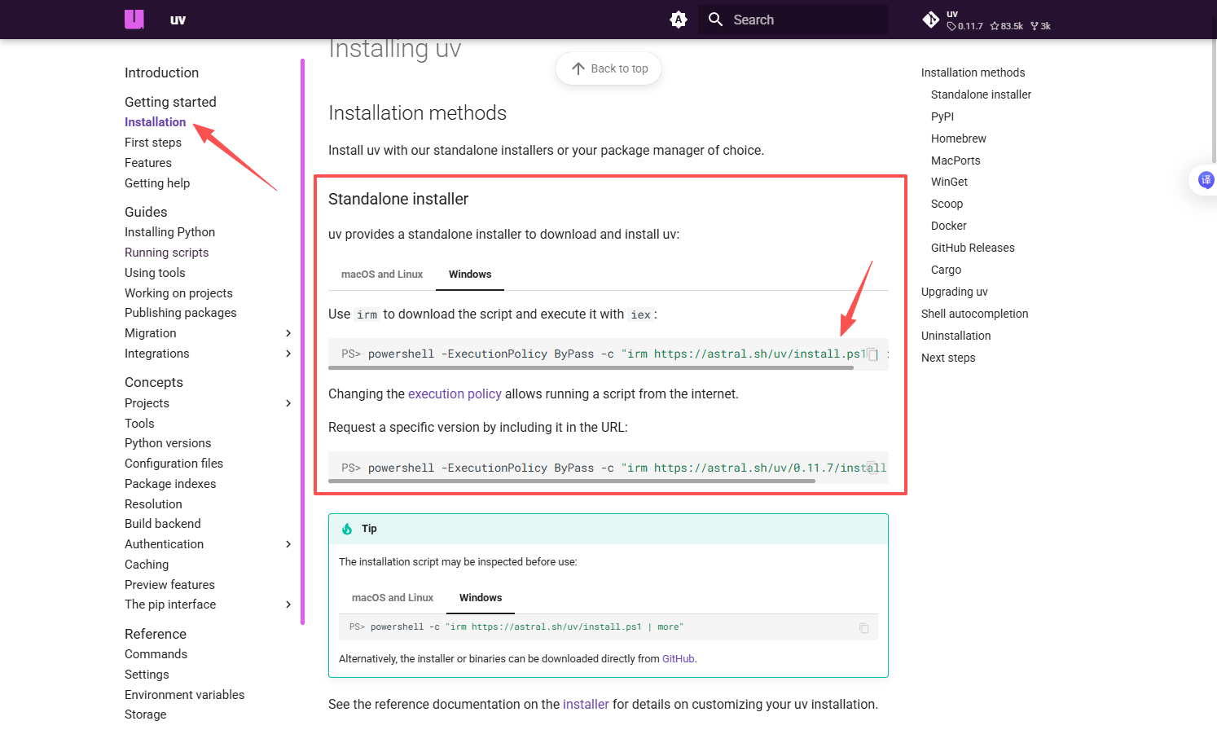Jump to PyPI in table of contents
Screen dimensions: 1217x743
(942, 117)
